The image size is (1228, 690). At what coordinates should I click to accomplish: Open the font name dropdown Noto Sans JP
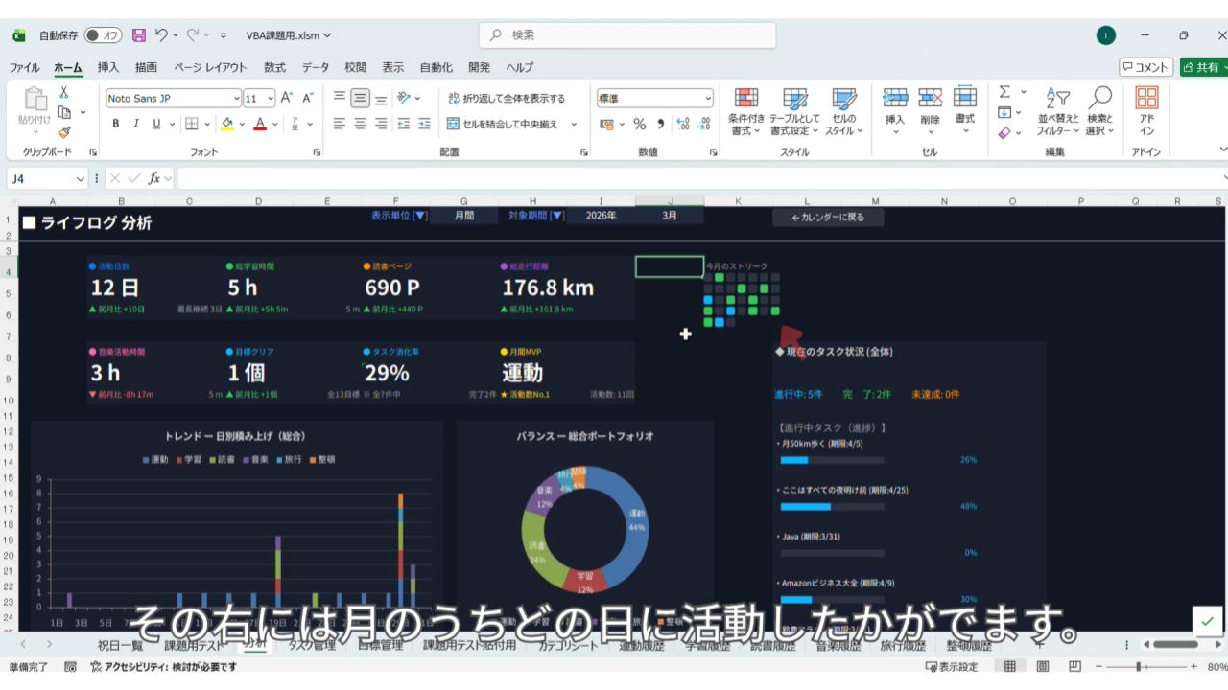click(236, 98)
